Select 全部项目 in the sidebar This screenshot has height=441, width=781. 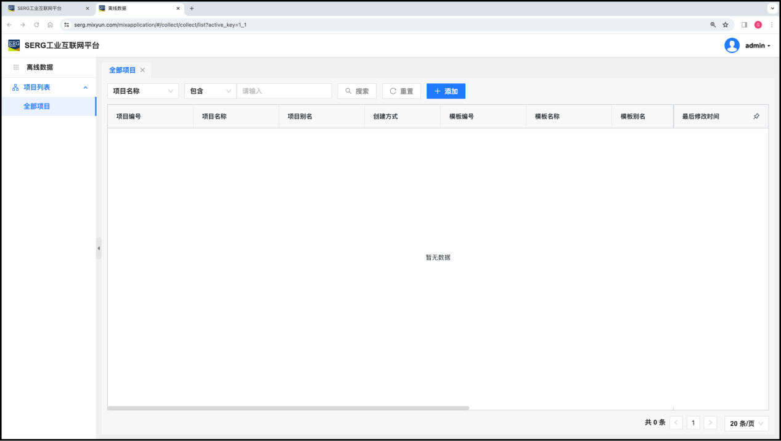[37, 106]
